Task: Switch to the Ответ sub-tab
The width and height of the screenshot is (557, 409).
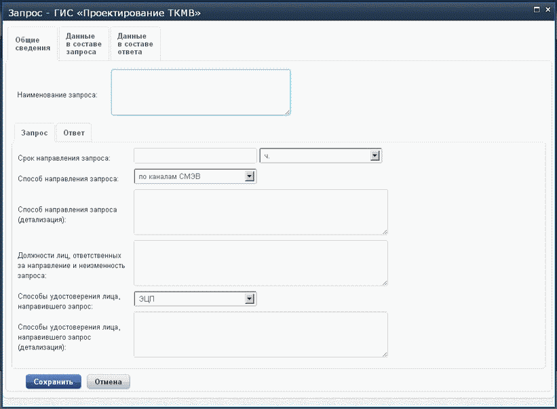Action: pos(74,132)
